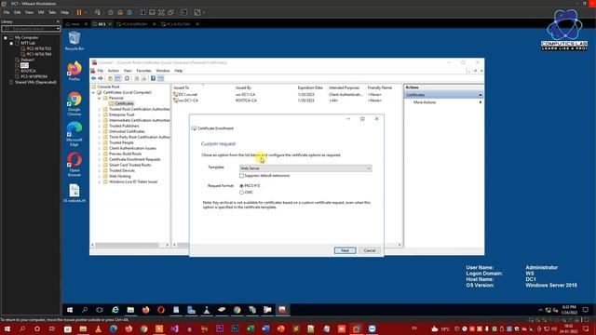Check Suppress default extensions checkbox
Image resolution: width=596 pixels, height=335 pixels.
click(241, 176)
